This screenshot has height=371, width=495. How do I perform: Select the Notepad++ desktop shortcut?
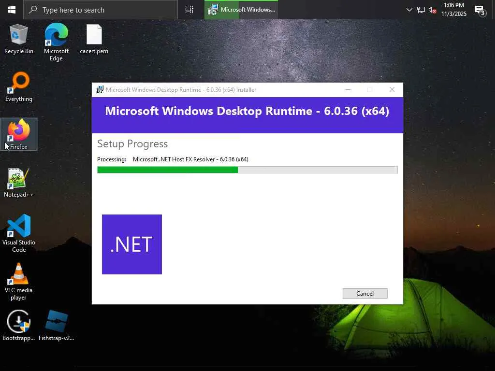19,182
